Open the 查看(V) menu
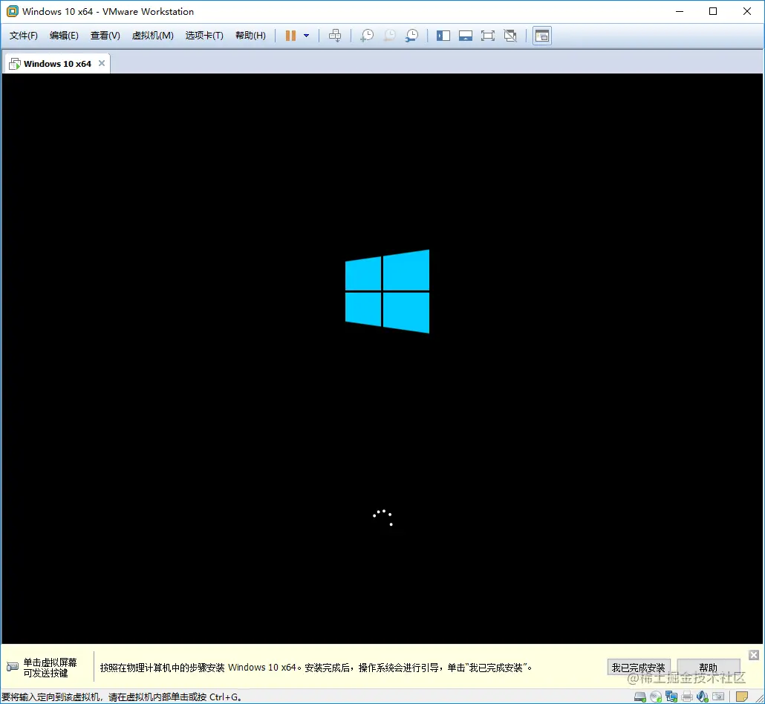Viewport: 765px width, 704px height. (x=105, y=36)
